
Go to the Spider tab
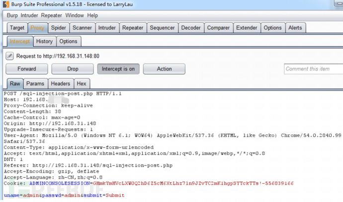tap(59, 28)
